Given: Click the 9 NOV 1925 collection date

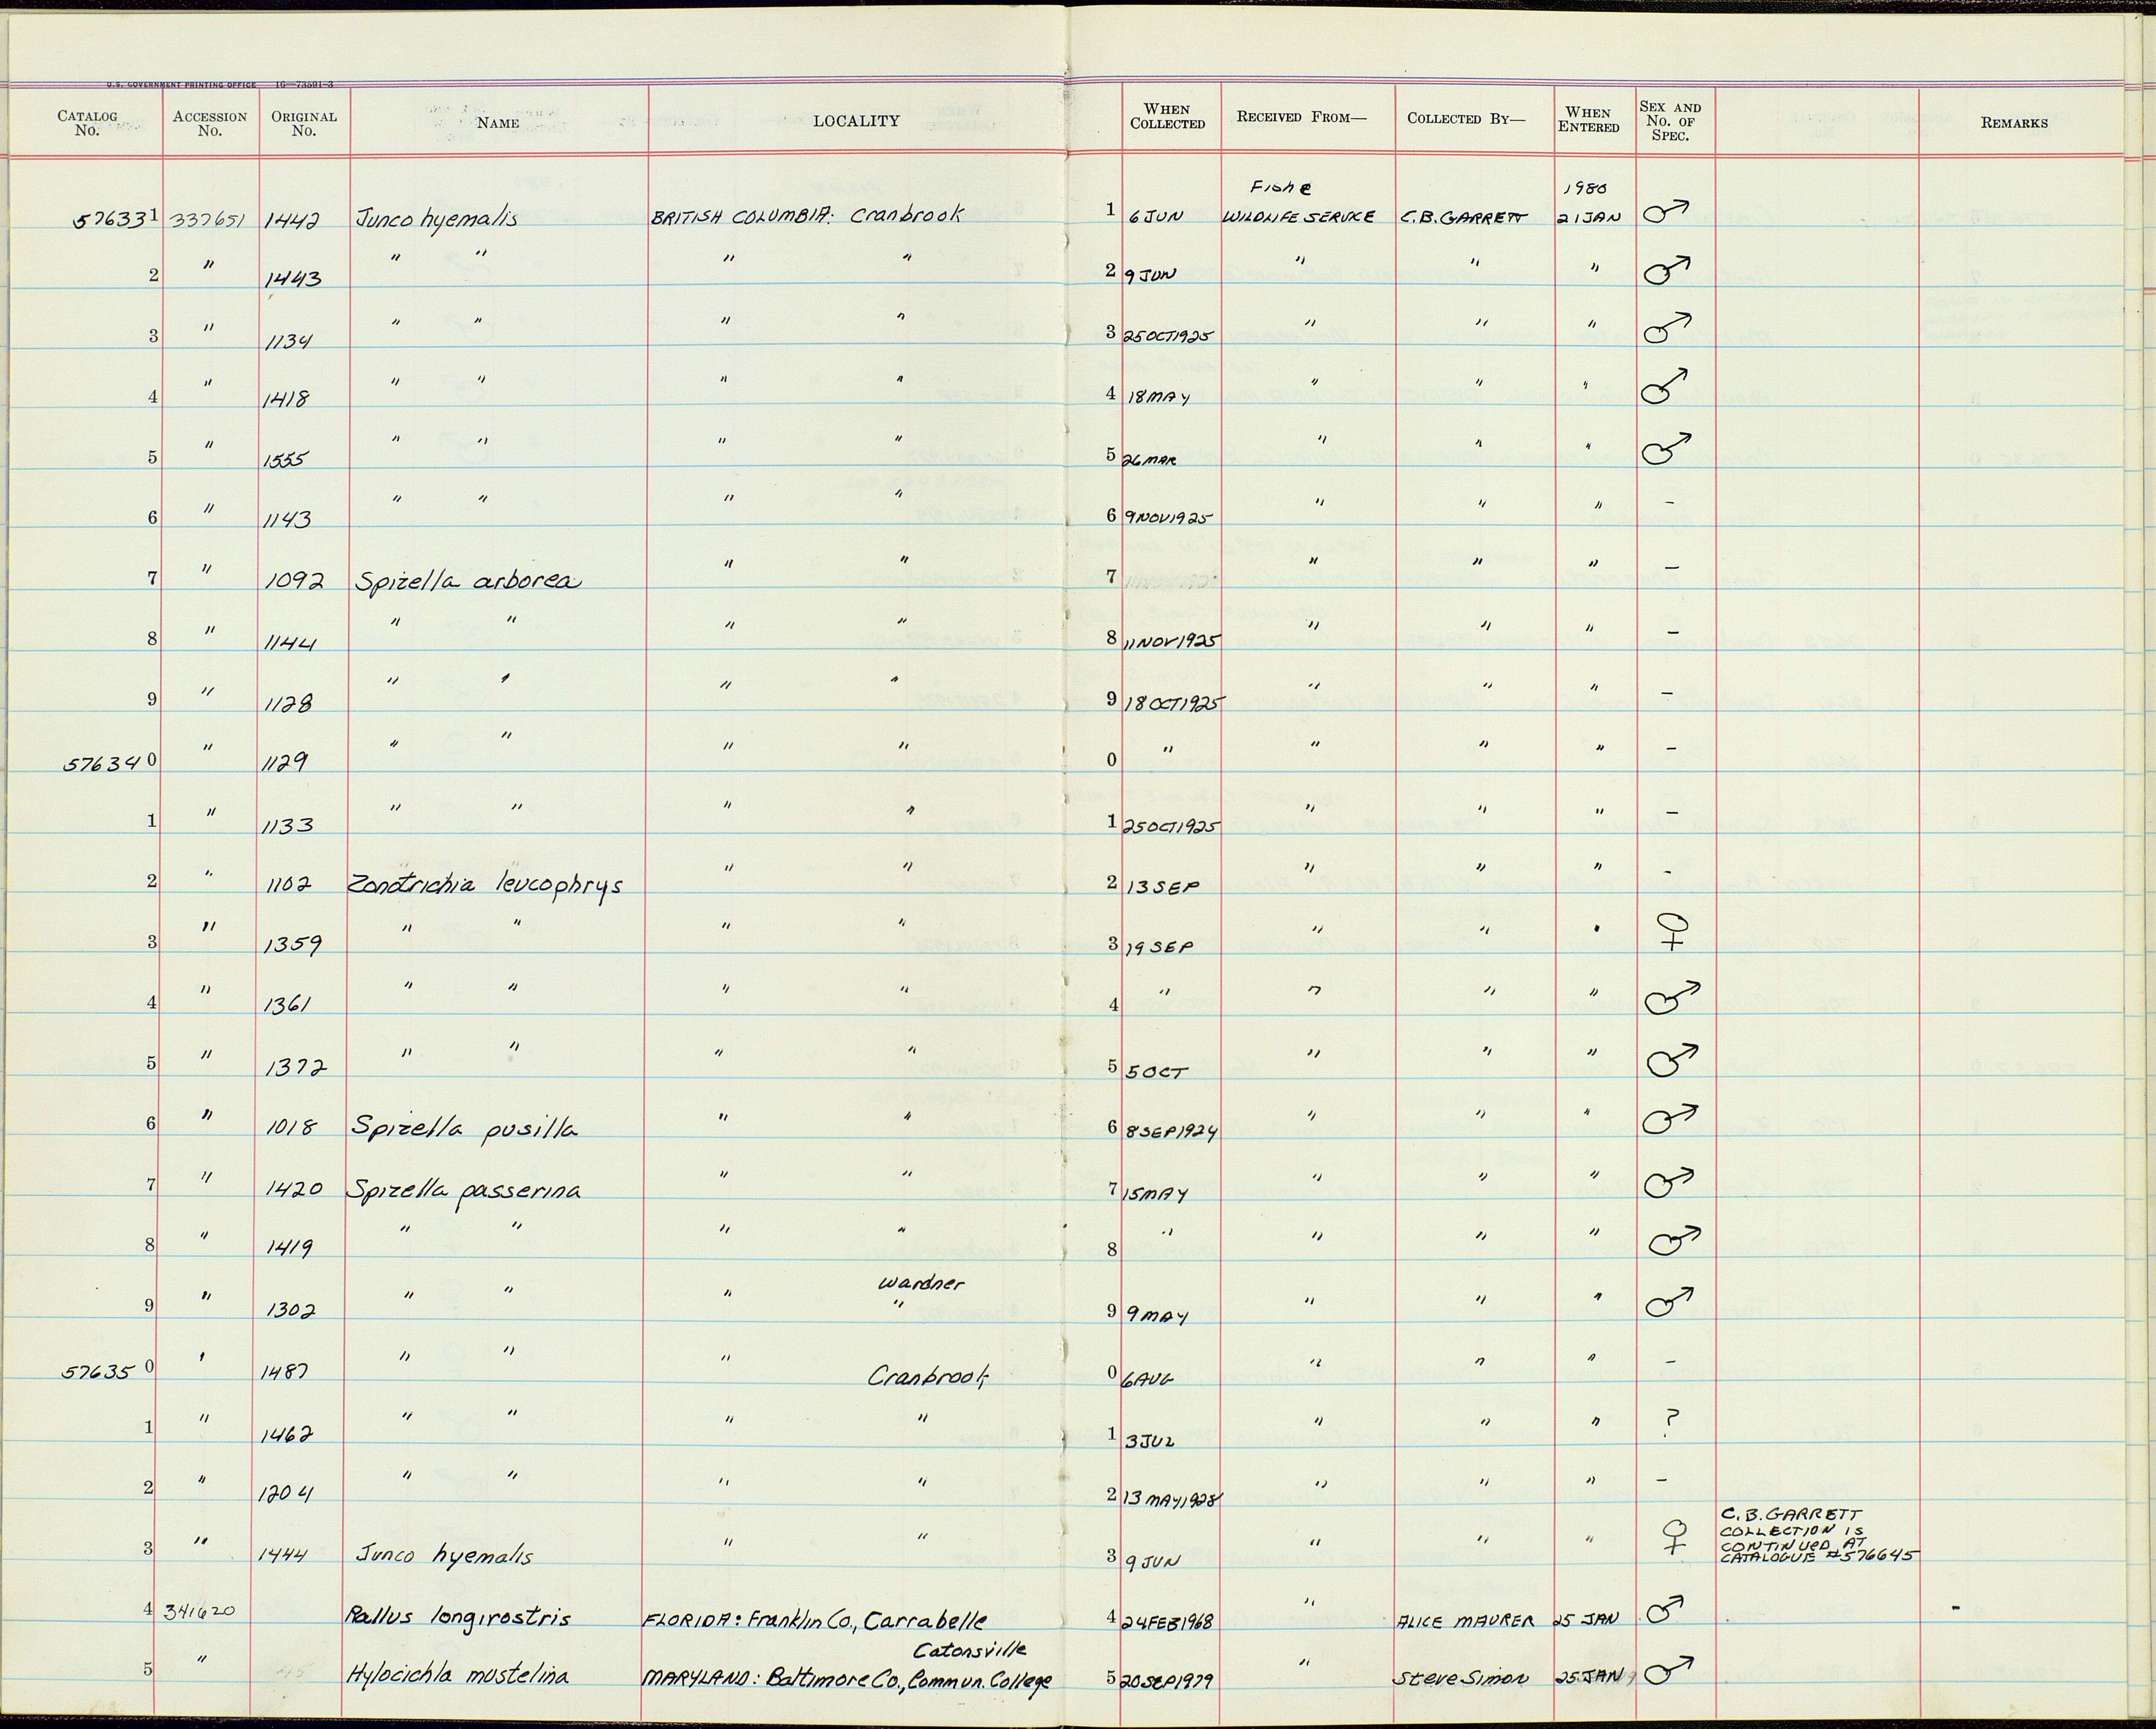Looking at the screenshot, I should 1169,518.
